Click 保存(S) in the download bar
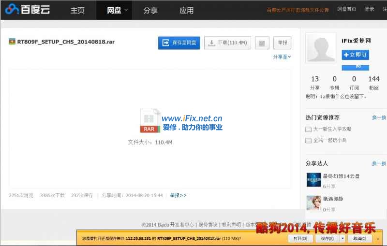This screenshot has width=387, height=246. (327, 239)
